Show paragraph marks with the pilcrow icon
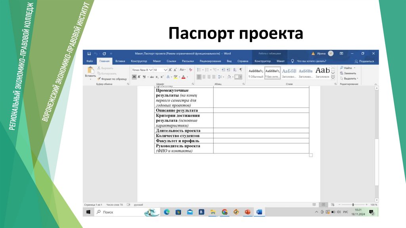 click(241, 70)
